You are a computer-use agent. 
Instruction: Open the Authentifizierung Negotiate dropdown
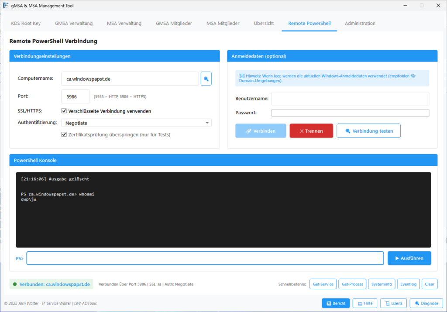[207, 123]
